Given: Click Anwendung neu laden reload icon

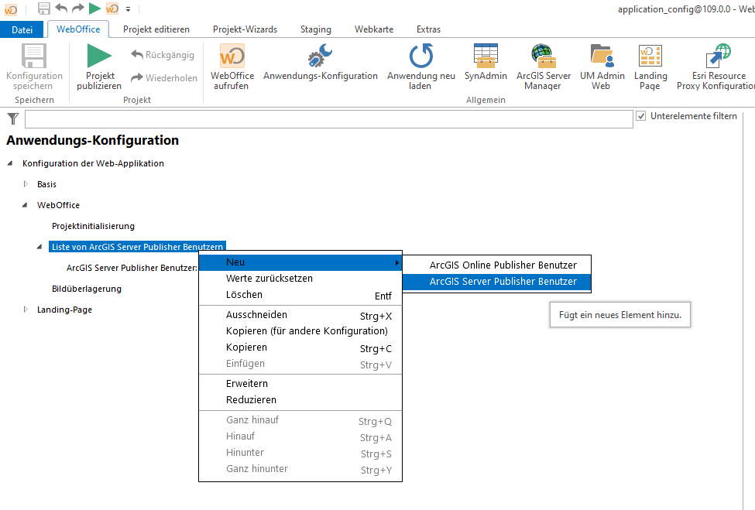Looking at the screenshot, I should pos(420,56).
